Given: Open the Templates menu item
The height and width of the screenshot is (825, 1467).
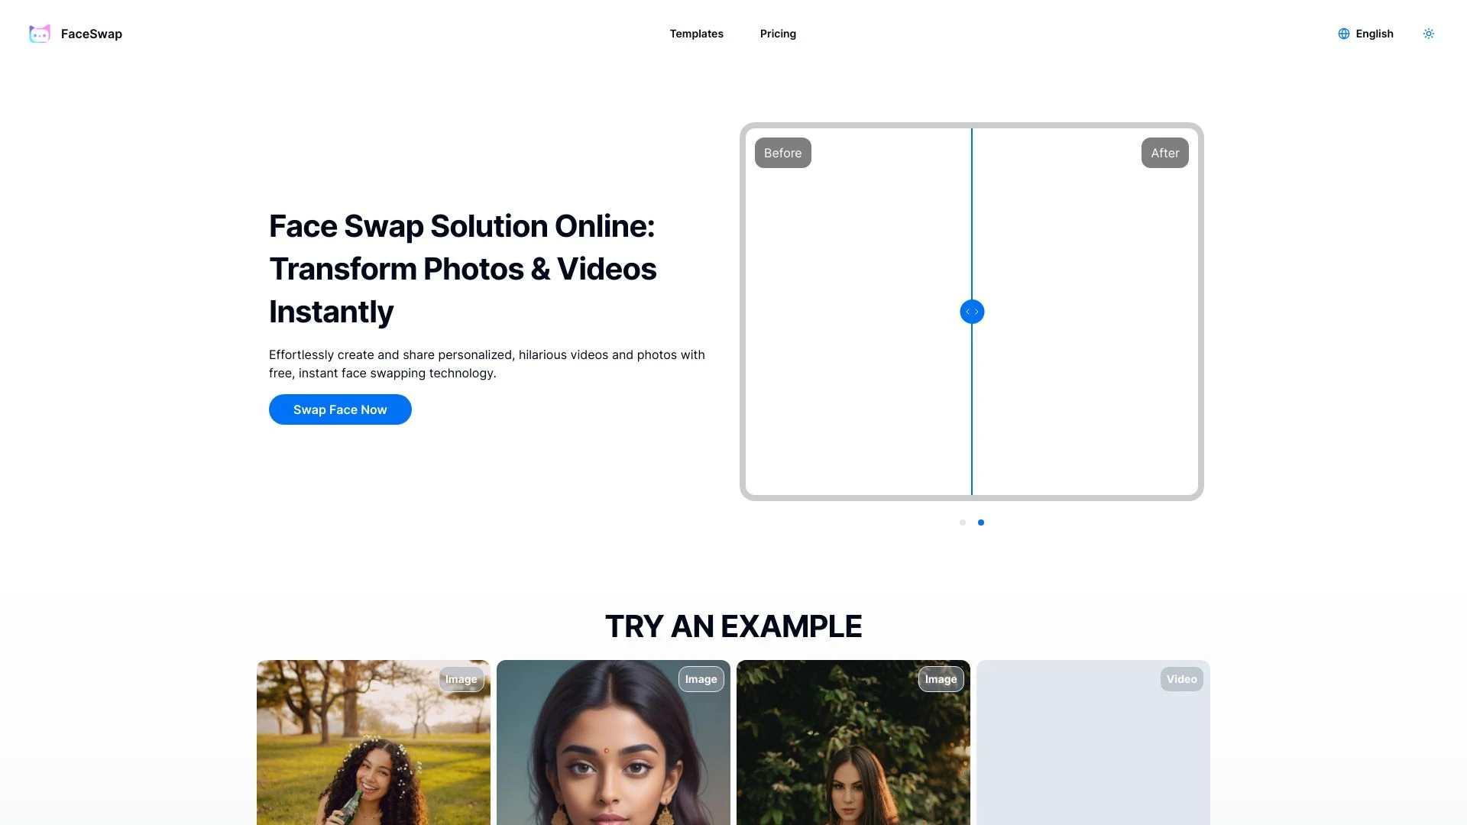Looking at the screenshot, I should coord(696,34).
